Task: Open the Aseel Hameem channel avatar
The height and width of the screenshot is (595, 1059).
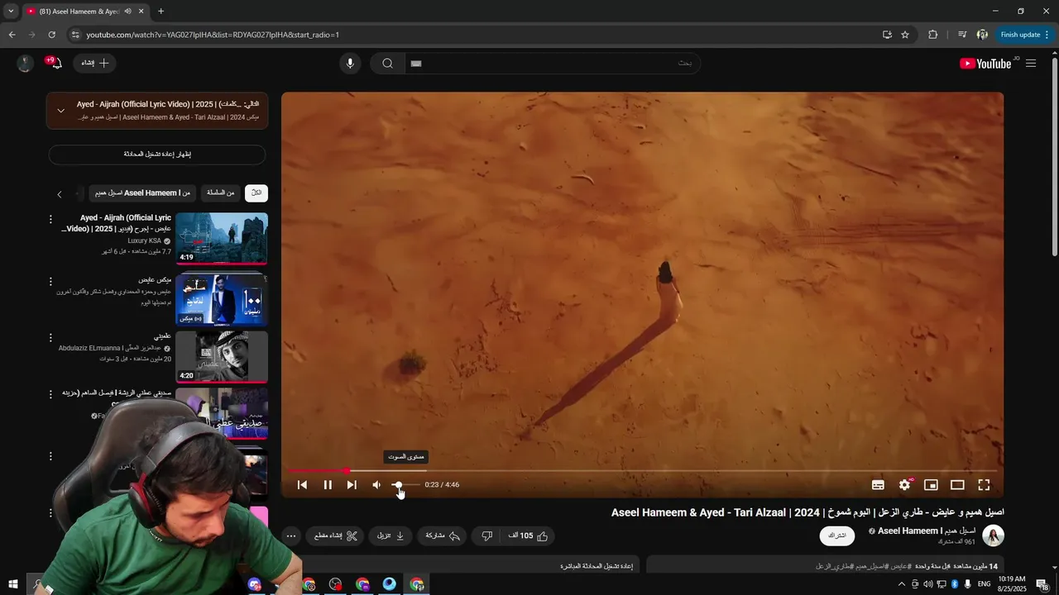Action: (993, 535)
